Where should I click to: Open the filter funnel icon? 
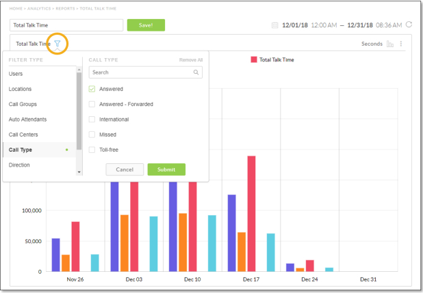[x=57, y=43]
